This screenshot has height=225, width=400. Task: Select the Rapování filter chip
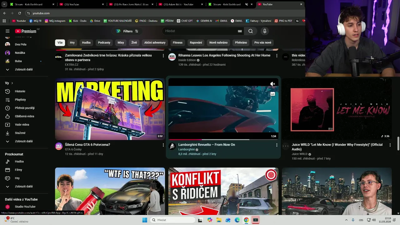196,42
